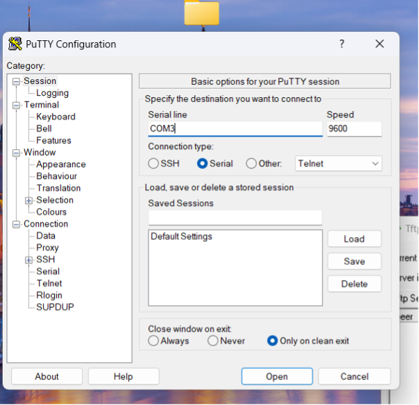Expand the SSH tree node

[28, 260]
